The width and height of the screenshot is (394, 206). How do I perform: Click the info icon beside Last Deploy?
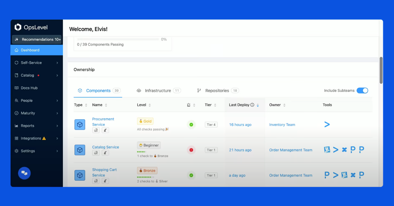pyautogui.click(x=252, y=105)
